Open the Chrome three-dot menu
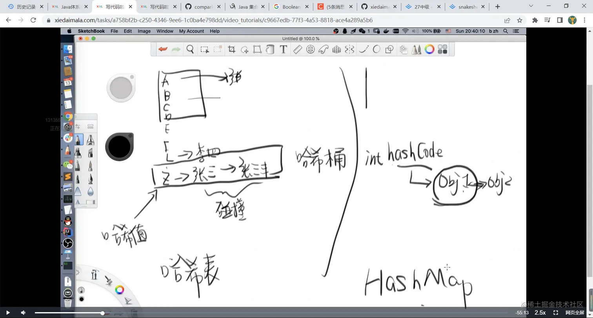593x318 pixels. click(x=586, y=20)
